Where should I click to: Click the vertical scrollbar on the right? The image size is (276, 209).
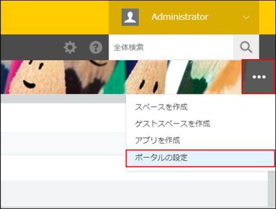(272, 189)
